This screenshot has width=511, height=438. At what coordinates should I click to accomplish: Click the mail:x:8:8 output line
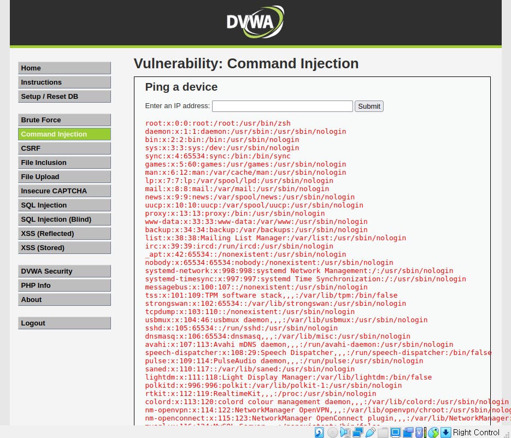pyautogui.click(x=237, y=189)
